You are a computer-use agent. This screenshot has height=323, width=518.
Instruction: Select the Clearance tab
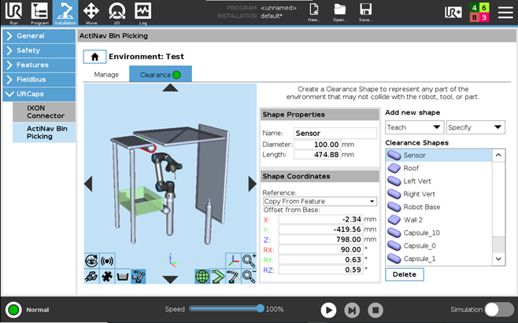[x=161, y=75]
